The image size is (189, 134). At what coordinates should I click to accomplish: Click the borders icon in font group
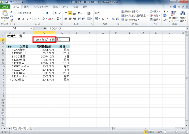click(x=36, y=19)
